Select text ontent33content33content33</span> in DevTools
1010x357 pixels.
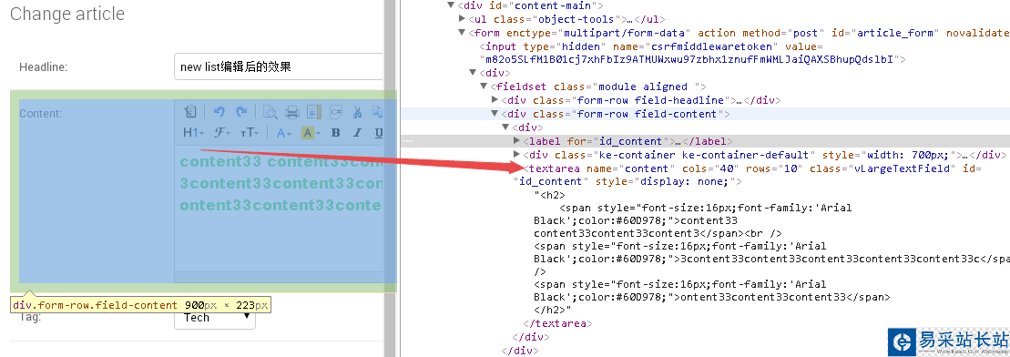[x=785, y=297]
